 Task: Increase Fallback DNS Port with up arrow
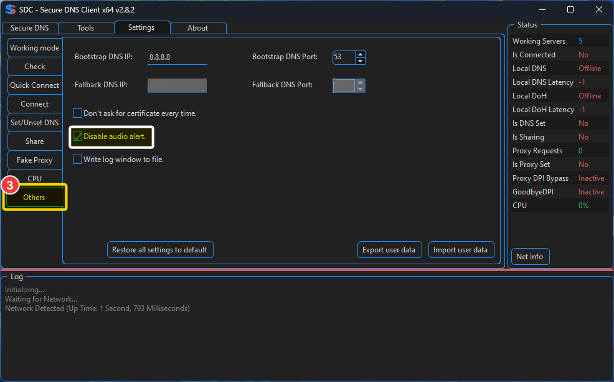[x=361, y=82]
